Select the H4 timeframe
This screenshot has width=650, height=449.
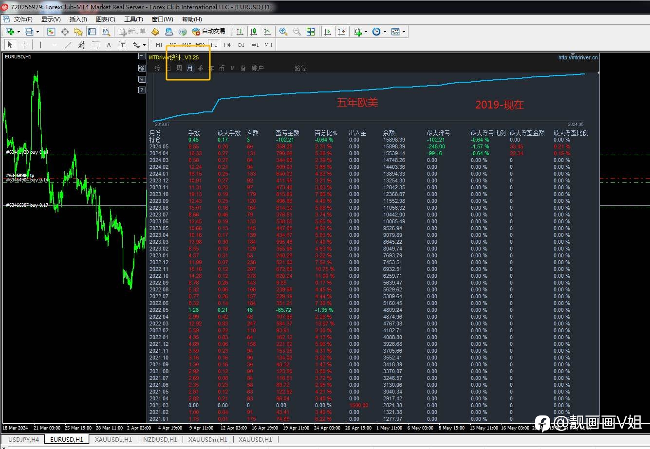point(227,45)
